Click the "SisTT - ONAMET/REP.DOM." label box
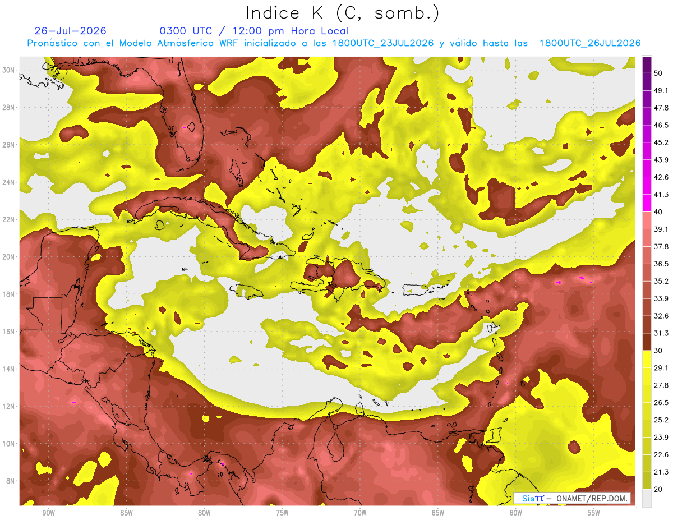Image resolution: width=673 pixels, height=520 pixels. (x=572, y=498)
